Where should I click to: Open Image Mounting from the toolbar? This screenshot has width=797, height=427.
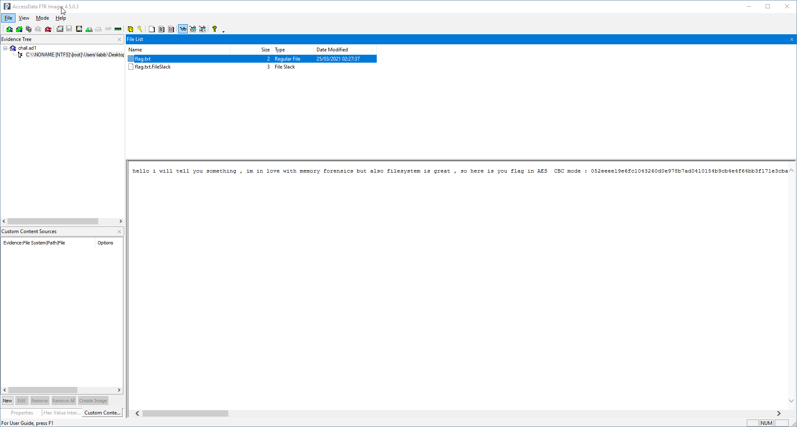point(28,29)
